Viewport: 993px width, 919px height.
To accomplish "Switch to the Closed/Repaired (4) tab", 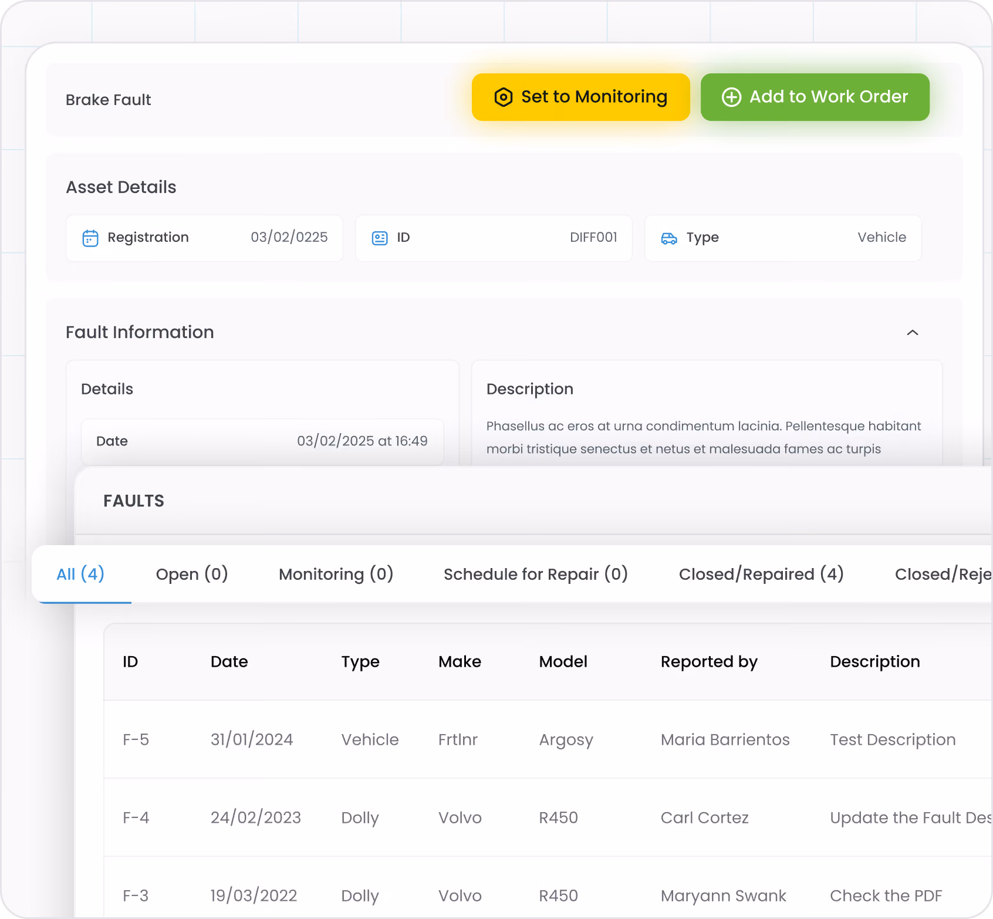I will pos(761,574).
